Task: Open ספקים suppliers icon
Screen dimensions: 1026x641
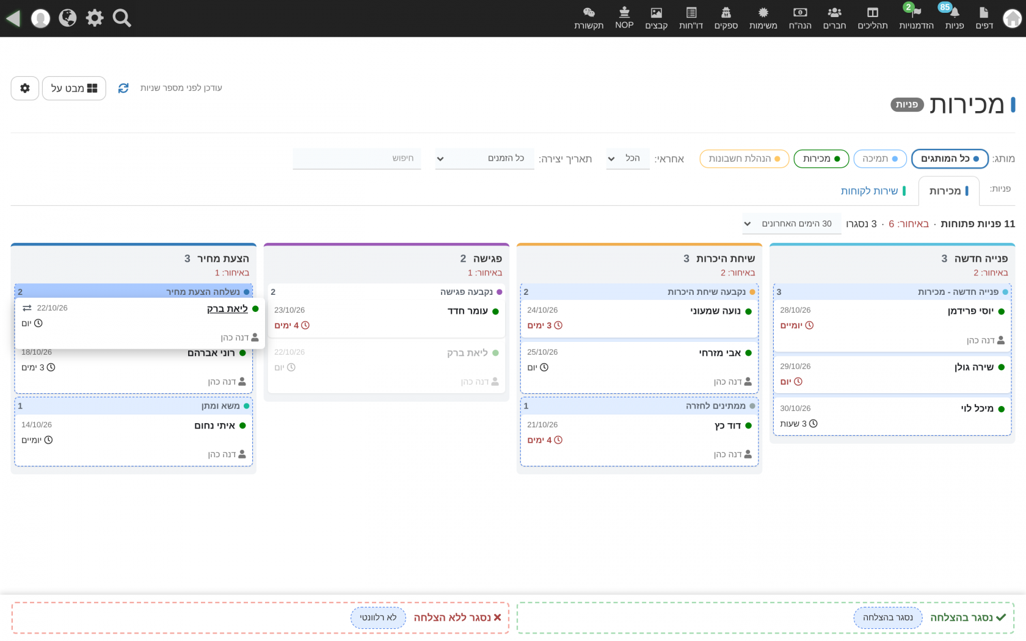Action: pos(726,18)
